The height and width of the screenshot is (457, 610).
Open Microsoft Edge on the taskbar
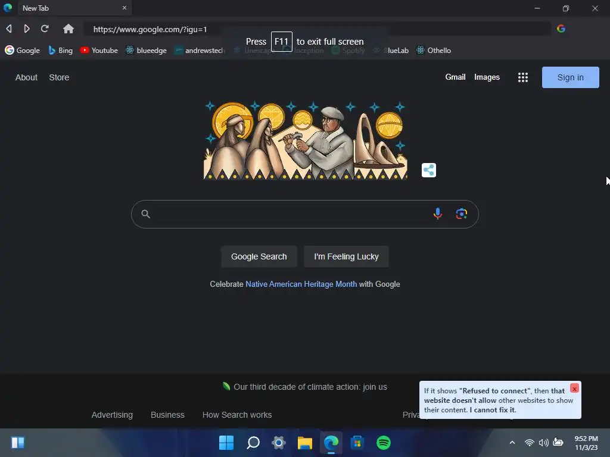(x=331, y=443)
